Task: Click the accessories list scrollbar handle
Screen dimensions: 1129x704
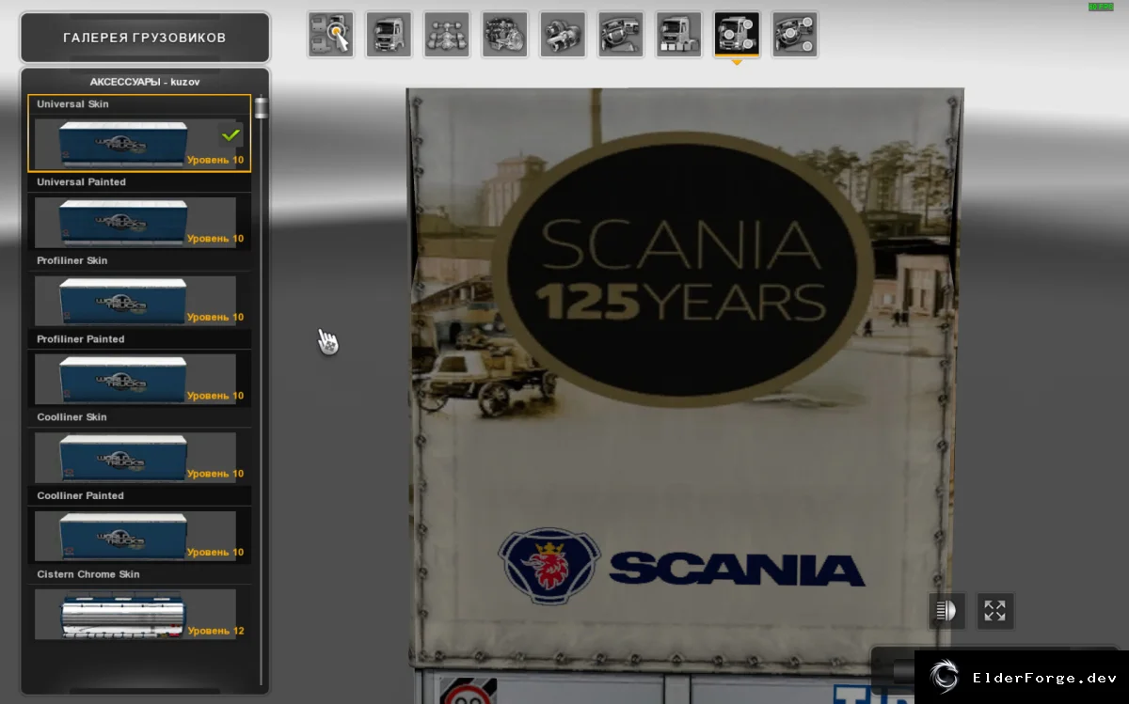Action: click(x=261, y=107)
